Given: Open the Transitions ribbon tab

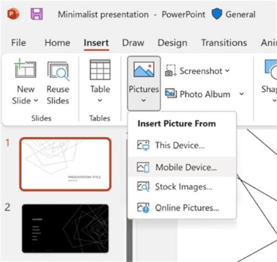Looking at the screenshot, I should (x=224, y=43).
